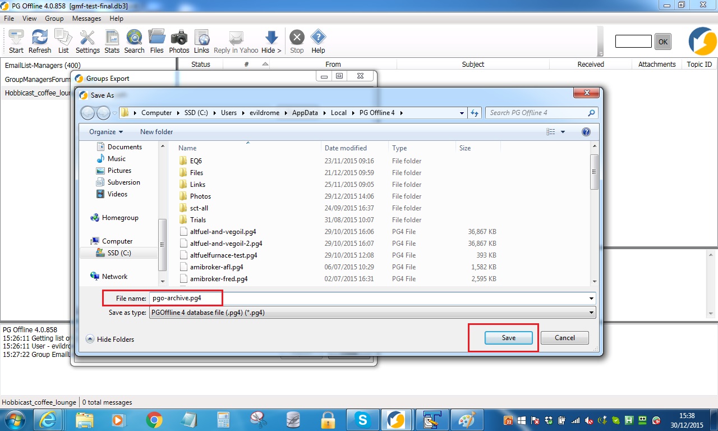Open the Stats toolbar icon

point(112,42)
